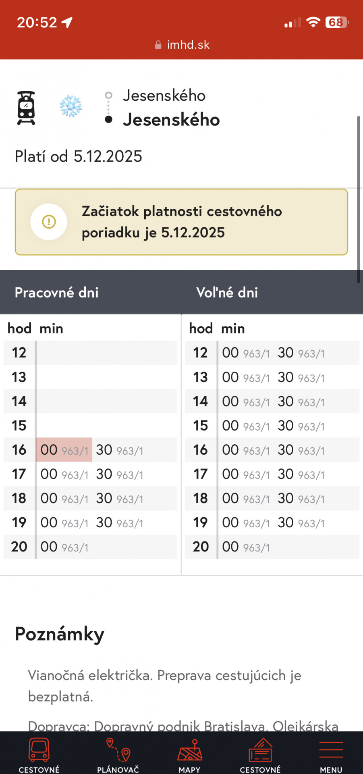Tap the location arrow in status bar
363x774 pixels.
[x=67, y=22]
